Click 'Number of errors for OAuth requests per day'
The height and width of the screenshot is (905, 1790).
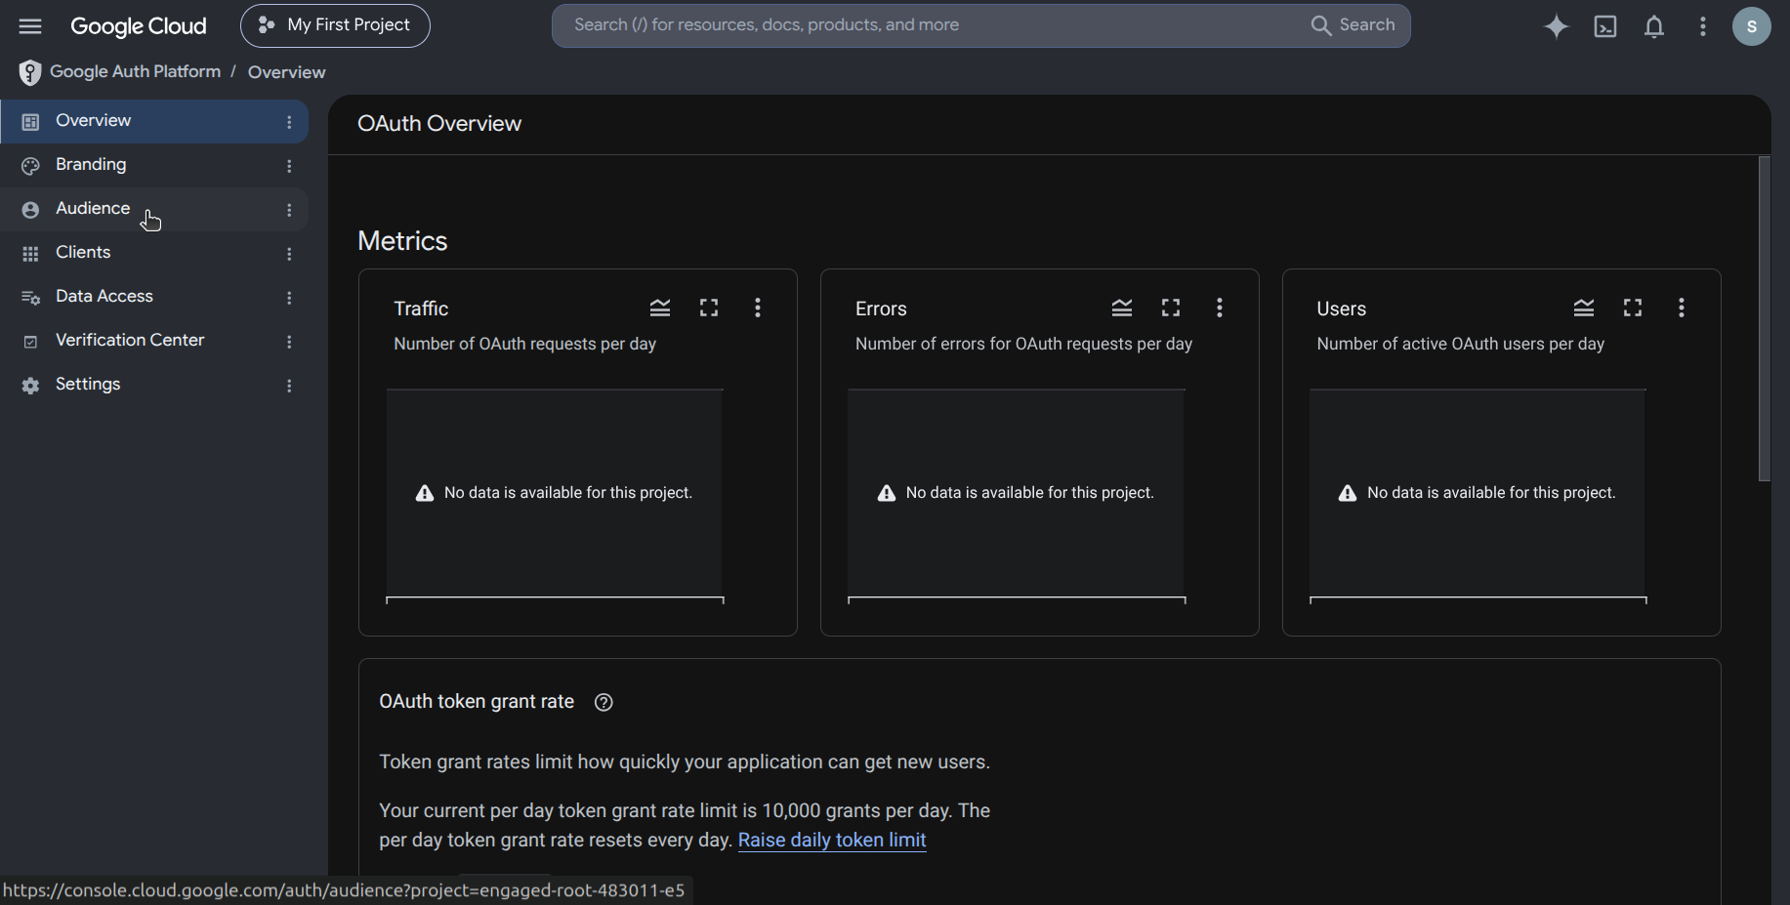coord(1023,344)
